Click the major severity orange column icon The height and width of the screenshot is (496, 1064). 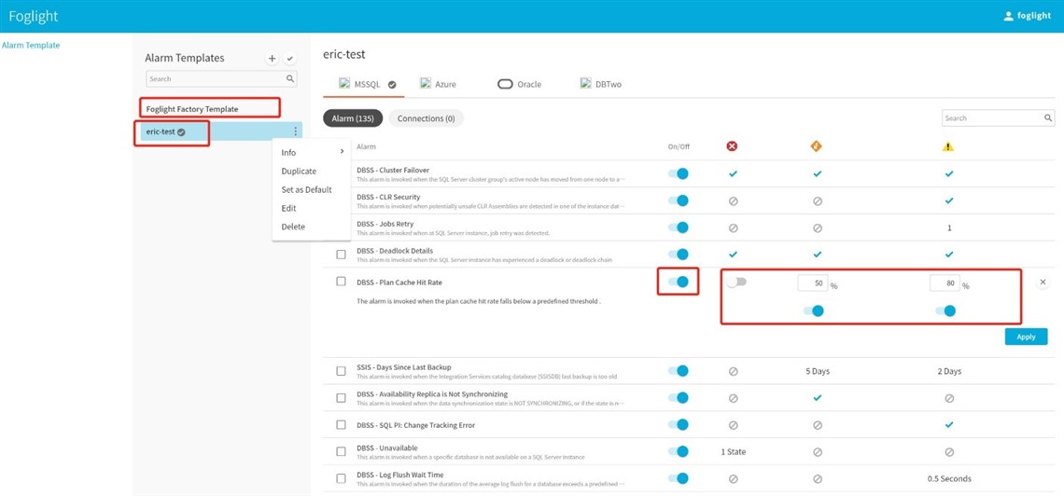pos(817,146)
